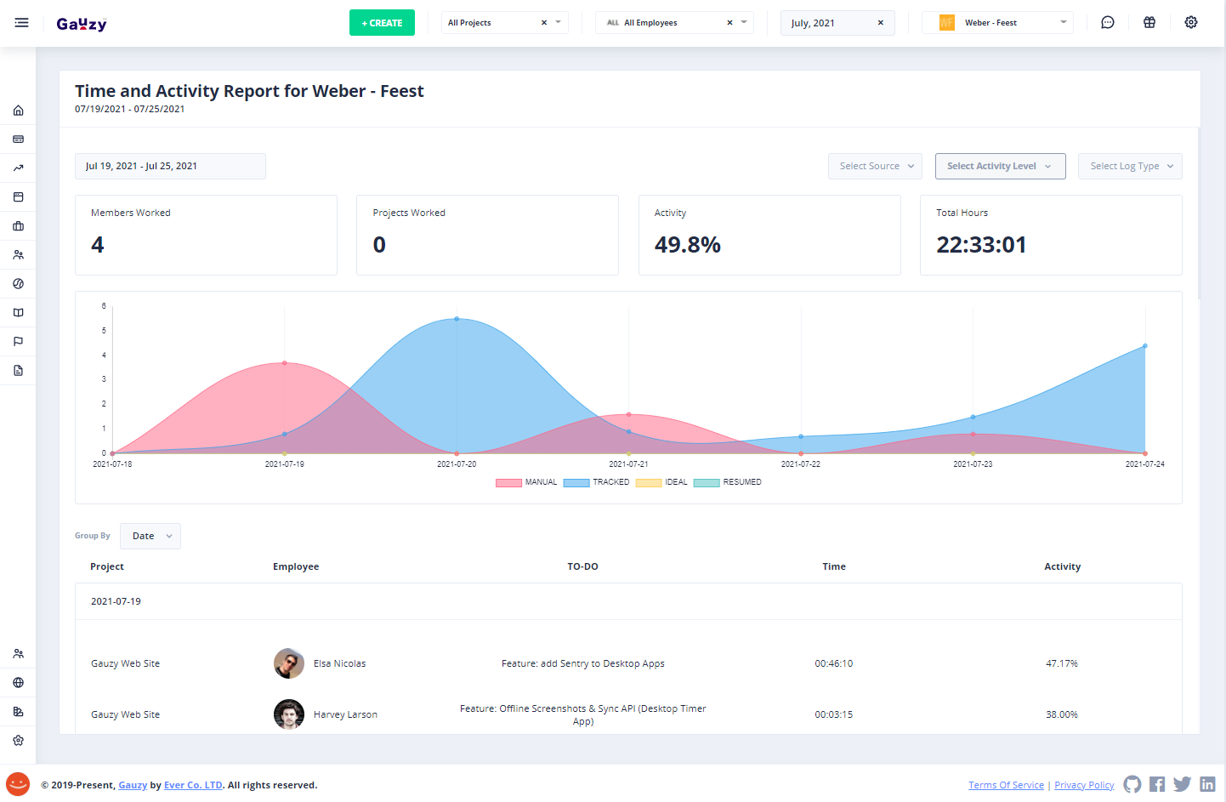This screenshot has height=802, width=1226.
Task: Toggle the TRACKED legend series visibility
Action: [x=596, y=482]
